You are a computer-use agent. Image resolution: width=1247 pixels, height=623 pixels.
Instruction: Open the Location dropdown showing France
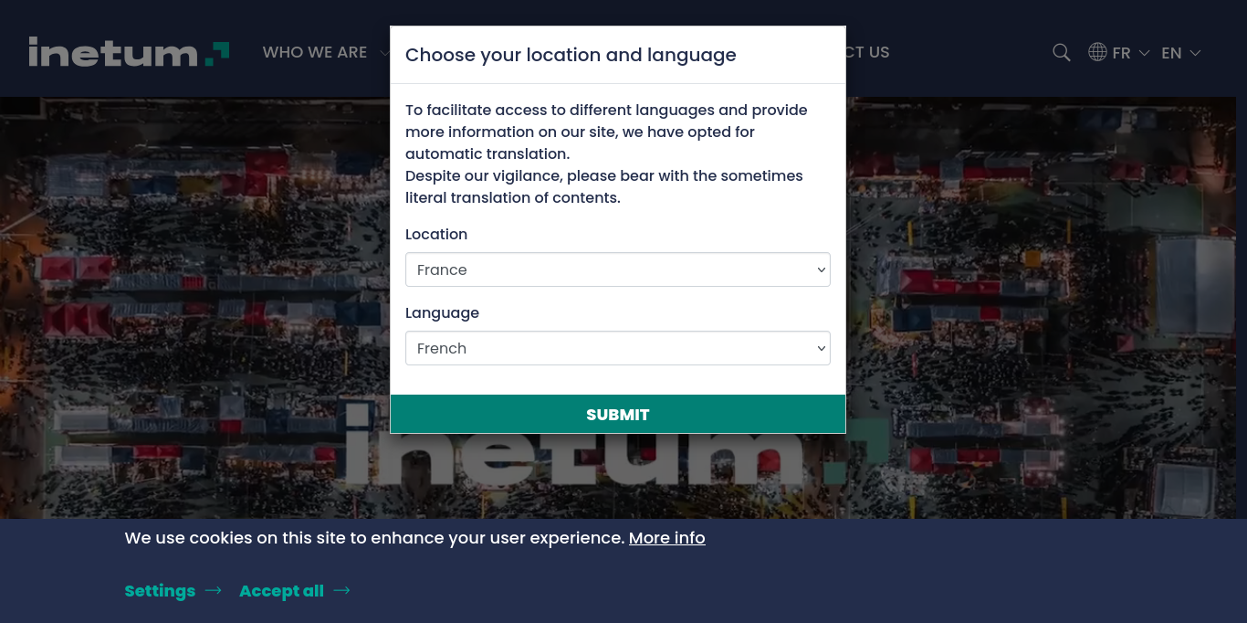[x=617, y=269]
